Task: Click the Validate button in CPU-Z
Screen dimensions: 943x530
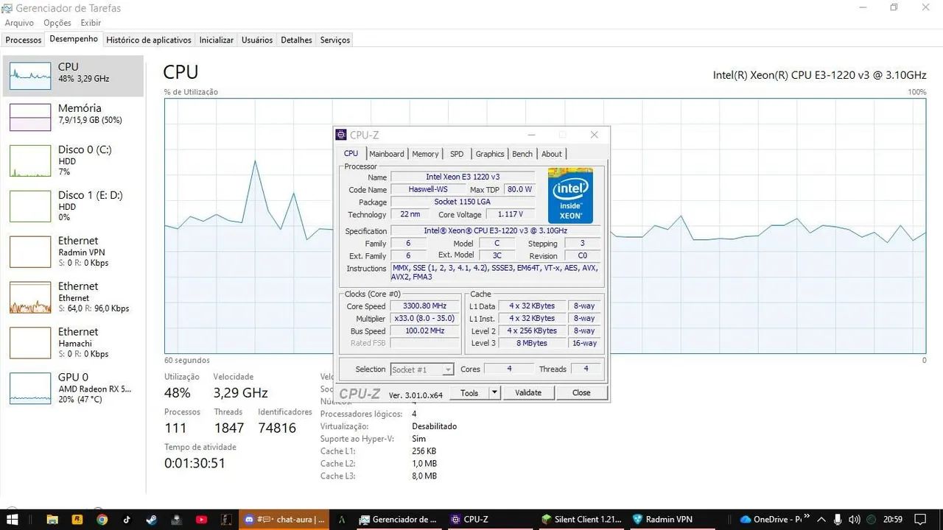Action: point(528,393)
